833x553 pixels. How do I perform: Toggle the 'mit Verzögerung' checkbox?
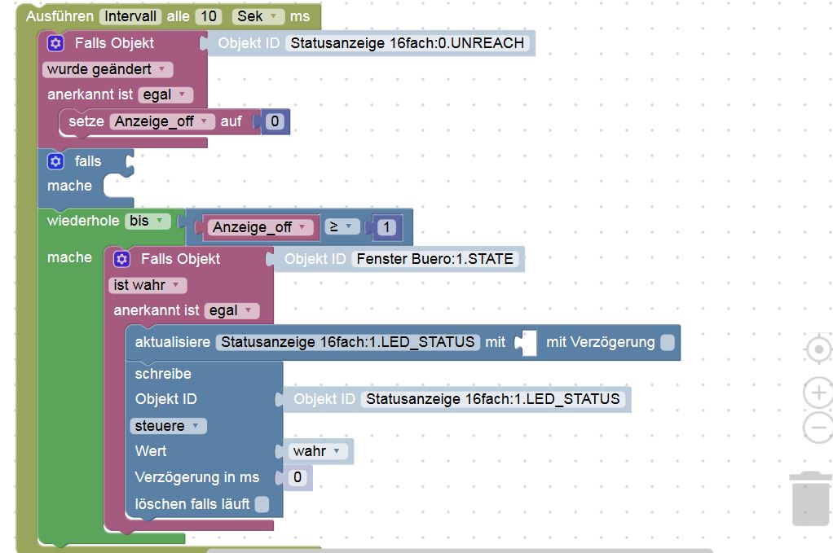668,342
